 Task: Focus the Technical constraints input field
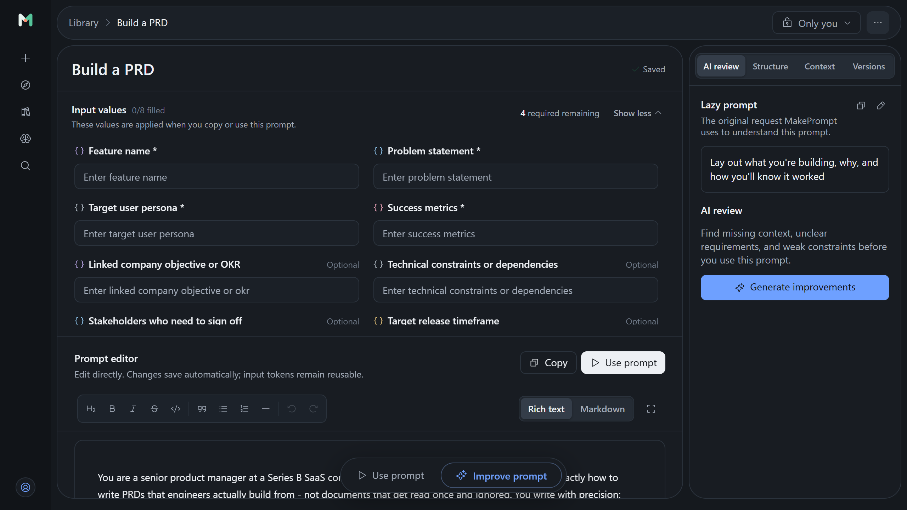(x=516, y=290)
